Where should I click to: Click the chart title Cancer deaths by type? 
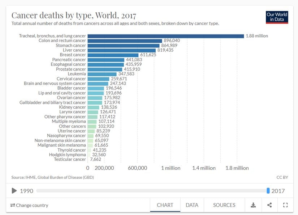[74, 16]
